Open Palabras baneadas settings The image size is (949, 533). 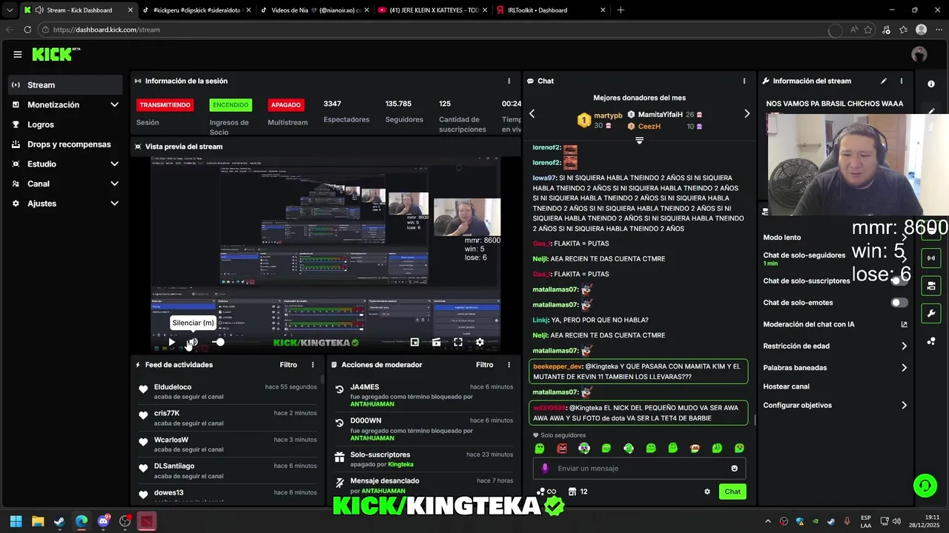pos(836,368)
